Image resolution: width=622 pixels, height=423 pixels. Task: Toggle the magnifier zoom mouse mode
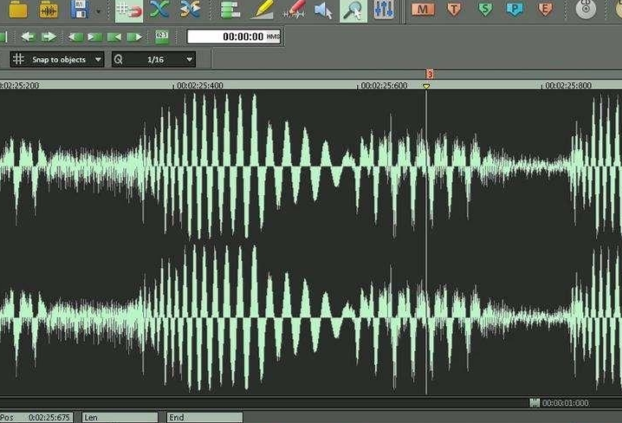[x=353, y=10]
